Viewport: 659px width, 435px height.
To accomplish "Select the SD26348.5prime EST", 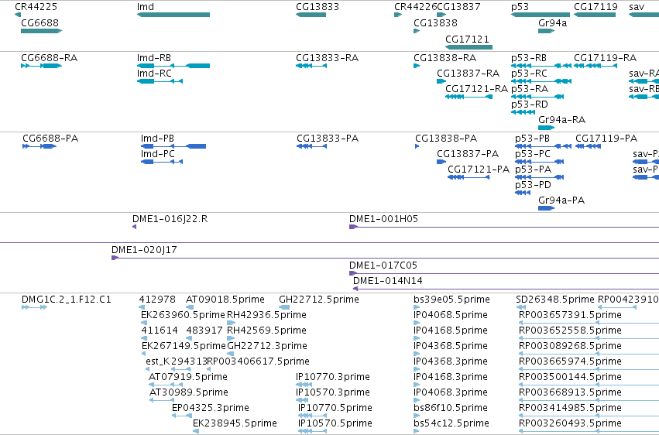I will pos(520,307).
